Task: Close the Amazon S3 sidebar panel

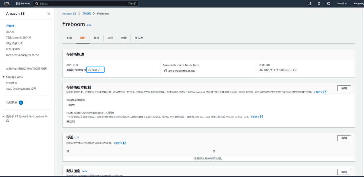Action: (x=49, y=14)
